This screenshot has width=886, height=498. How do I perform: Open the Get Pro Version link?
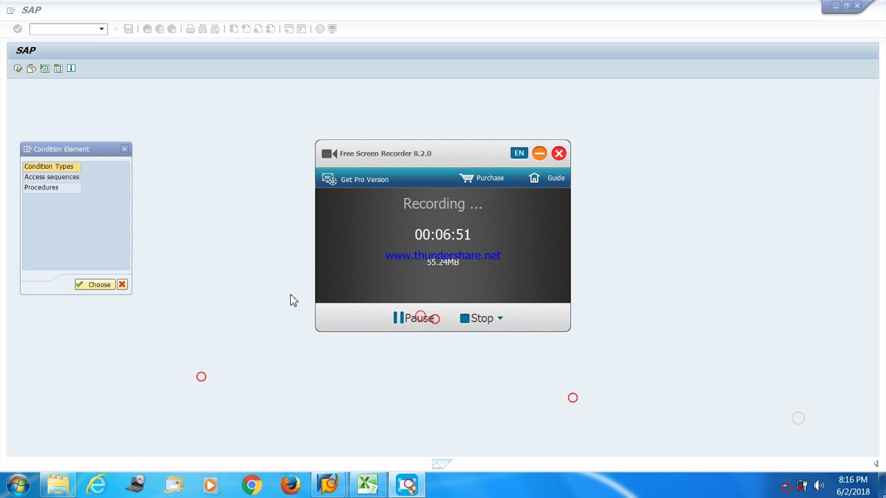pyautogui.click(x=365, y=180)
